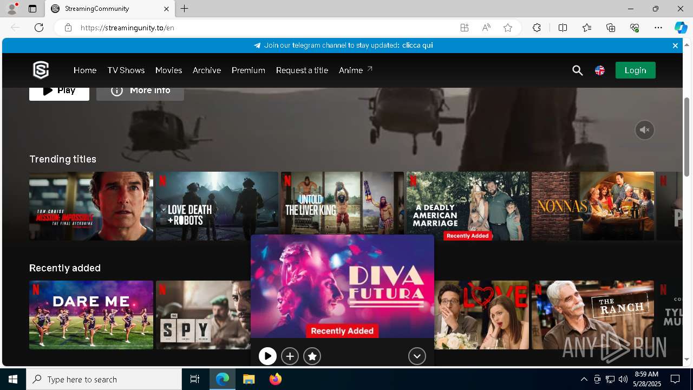Go to the Home menu item
This screenshot has width=693, height=390.
[x=85, y=70]
